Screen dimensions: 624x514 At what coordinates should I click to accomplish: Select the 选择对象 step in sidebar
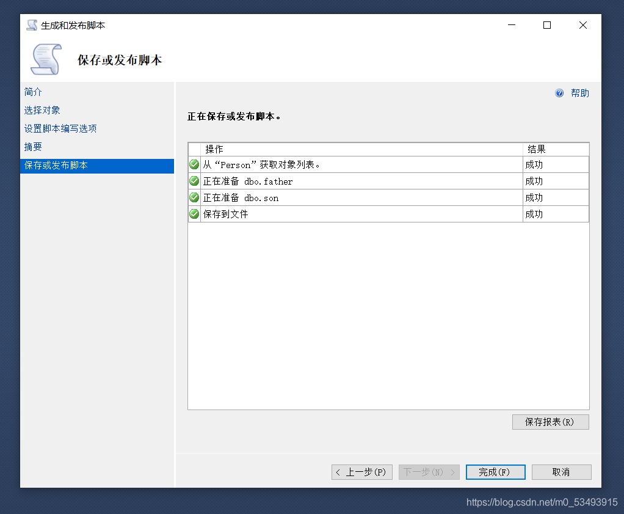42,110
